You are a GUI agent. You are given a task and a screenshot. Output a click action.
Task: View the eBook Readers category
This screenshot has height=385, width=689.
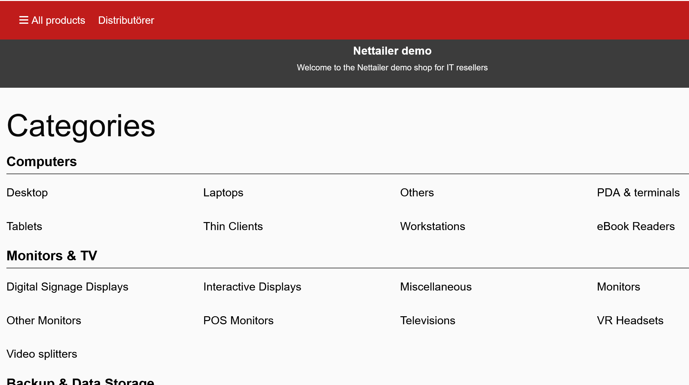click(636, 226)
